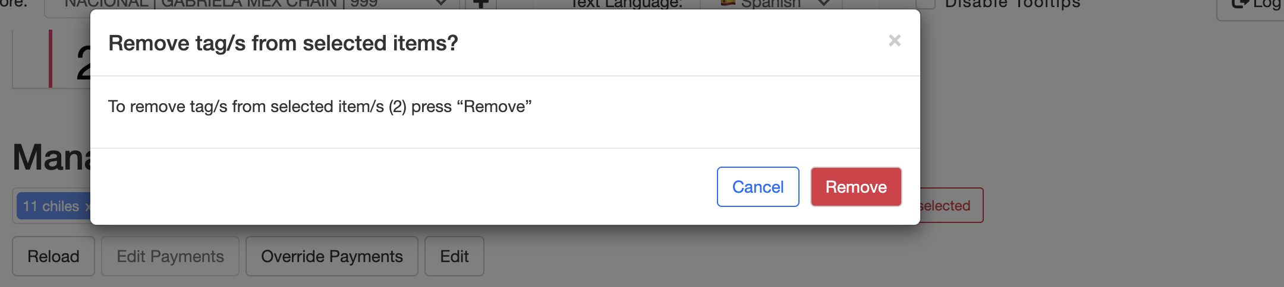The width and height of the screenshot is (1284, 287).
Task: Click the Edit Payments button
Action: pyautogui.click(x=170, y=256)
